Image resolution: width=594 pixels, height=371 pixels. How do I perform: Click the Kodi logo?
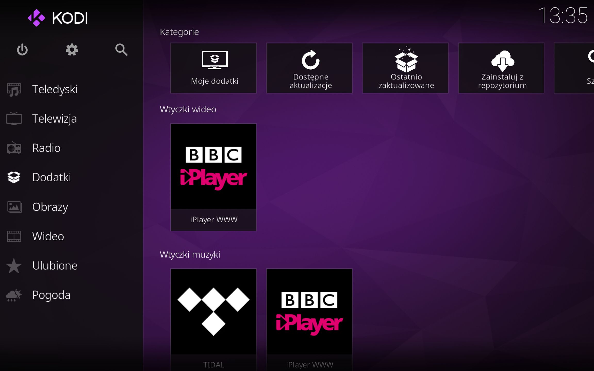tap(58, 18)
